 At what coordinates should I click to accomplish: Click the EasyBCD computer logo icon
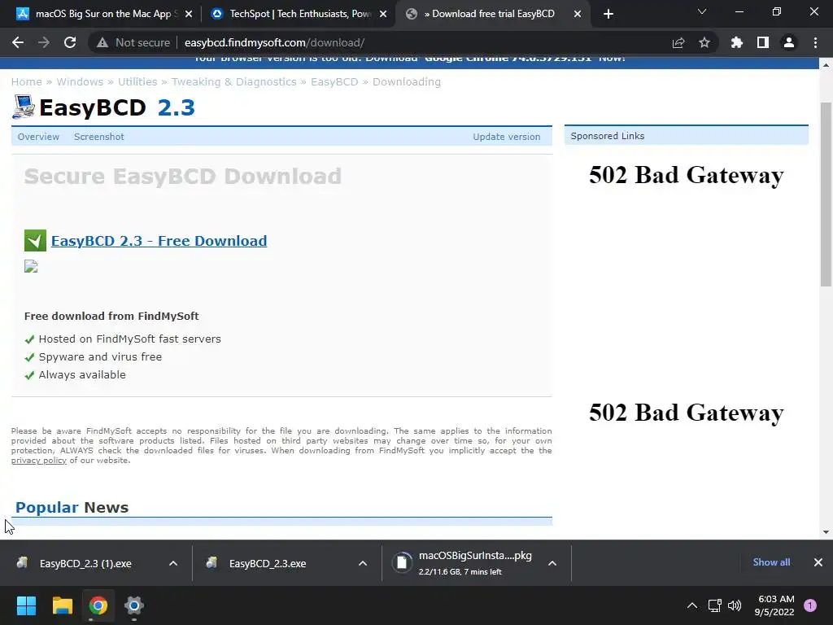tap(24, 107)
